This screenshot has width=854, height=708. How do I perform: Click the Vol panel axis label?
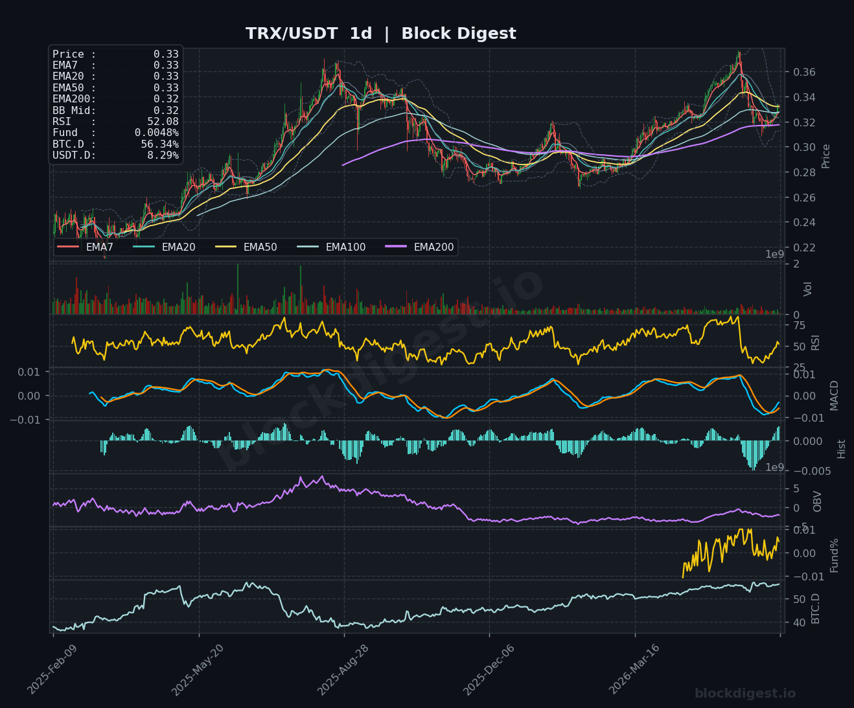[807, 289]
